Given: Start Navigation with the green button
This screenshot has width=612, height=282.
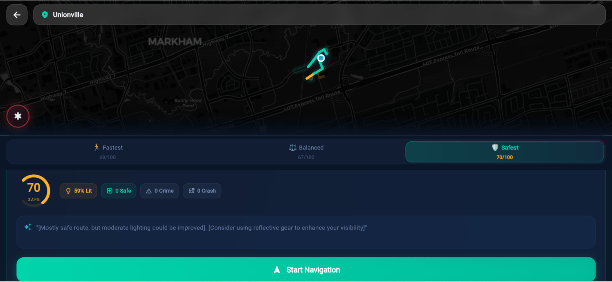Looking at the screenshot, I should pos(306,269).
